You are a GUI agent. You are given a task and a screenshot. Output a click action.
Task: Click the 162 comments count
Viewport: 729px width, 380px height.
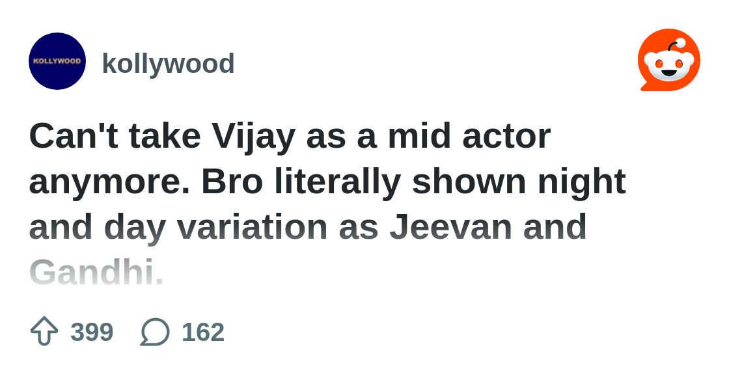[203, 332]
